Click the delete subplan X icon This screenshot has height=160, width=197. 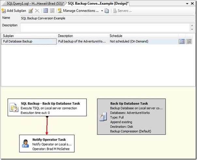[37, 11]
